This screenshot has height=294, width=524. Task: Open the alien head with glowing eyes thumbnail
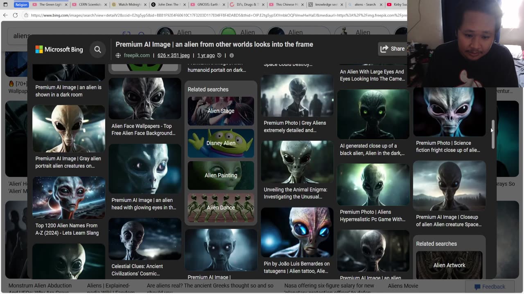coord(145,169)
